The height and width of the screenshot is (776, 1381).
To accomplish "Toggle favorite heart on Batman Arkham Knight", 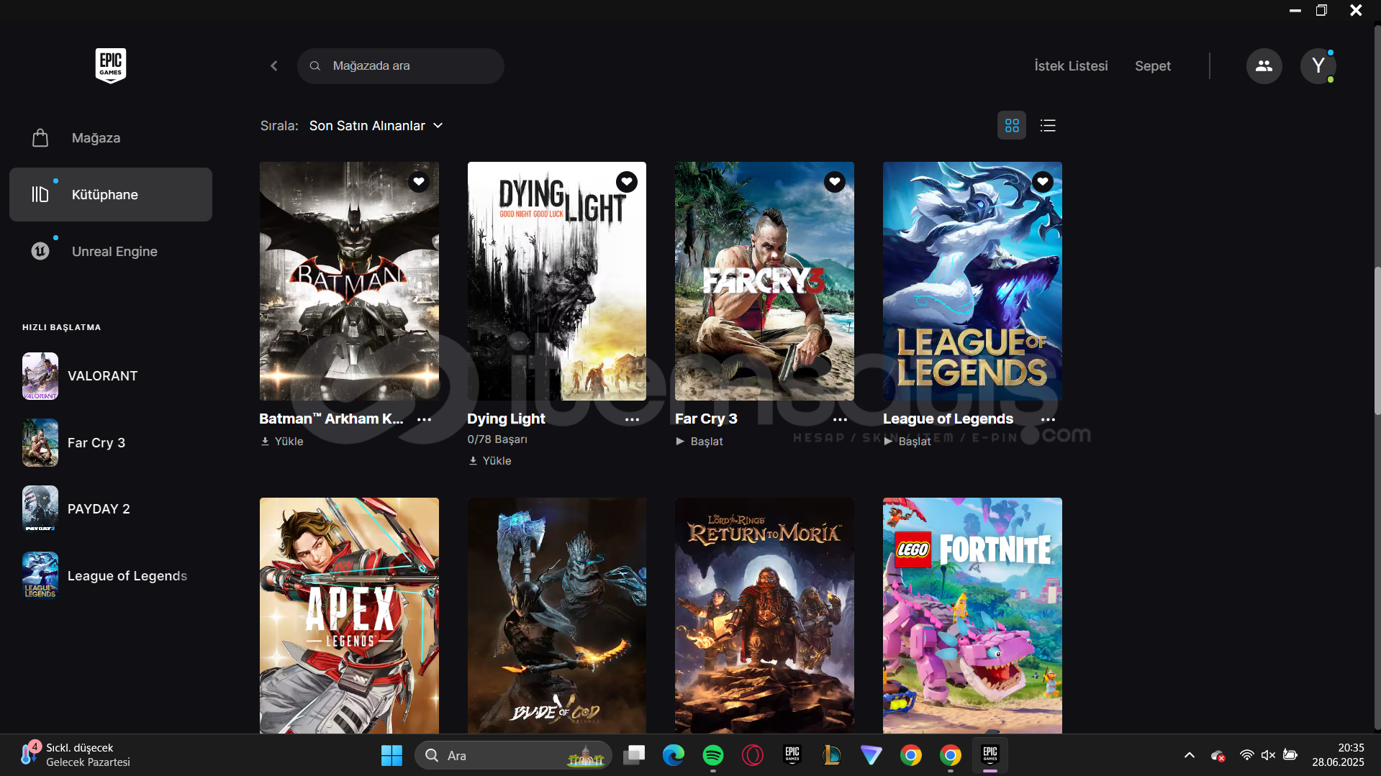I will pos(419,182).
